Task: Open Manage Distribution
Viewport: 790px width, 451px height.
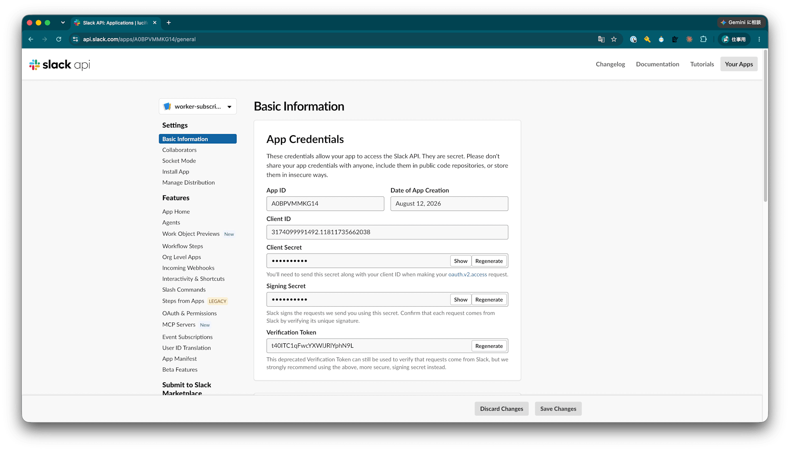Action: point(188,183)
